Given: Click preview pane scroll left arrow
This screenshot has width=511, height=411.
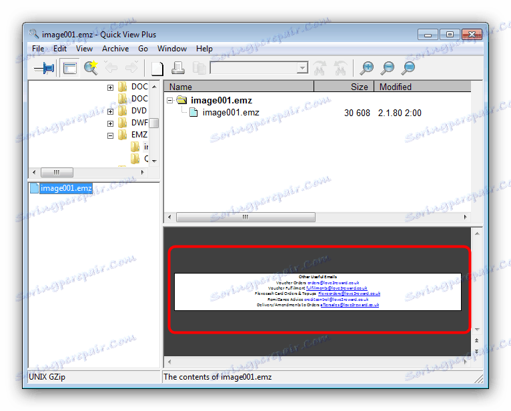Looking at the screenshot, I should 169,362.
